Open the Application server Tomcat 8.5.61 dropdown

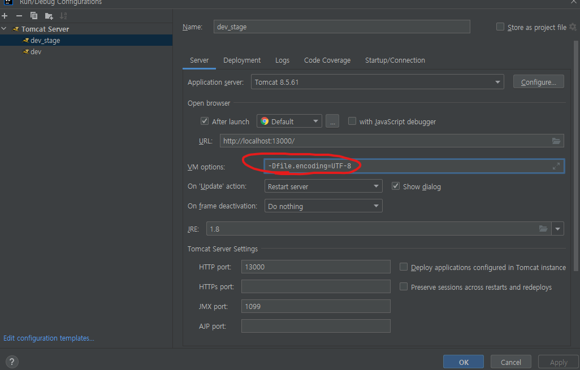coord(377,82)
